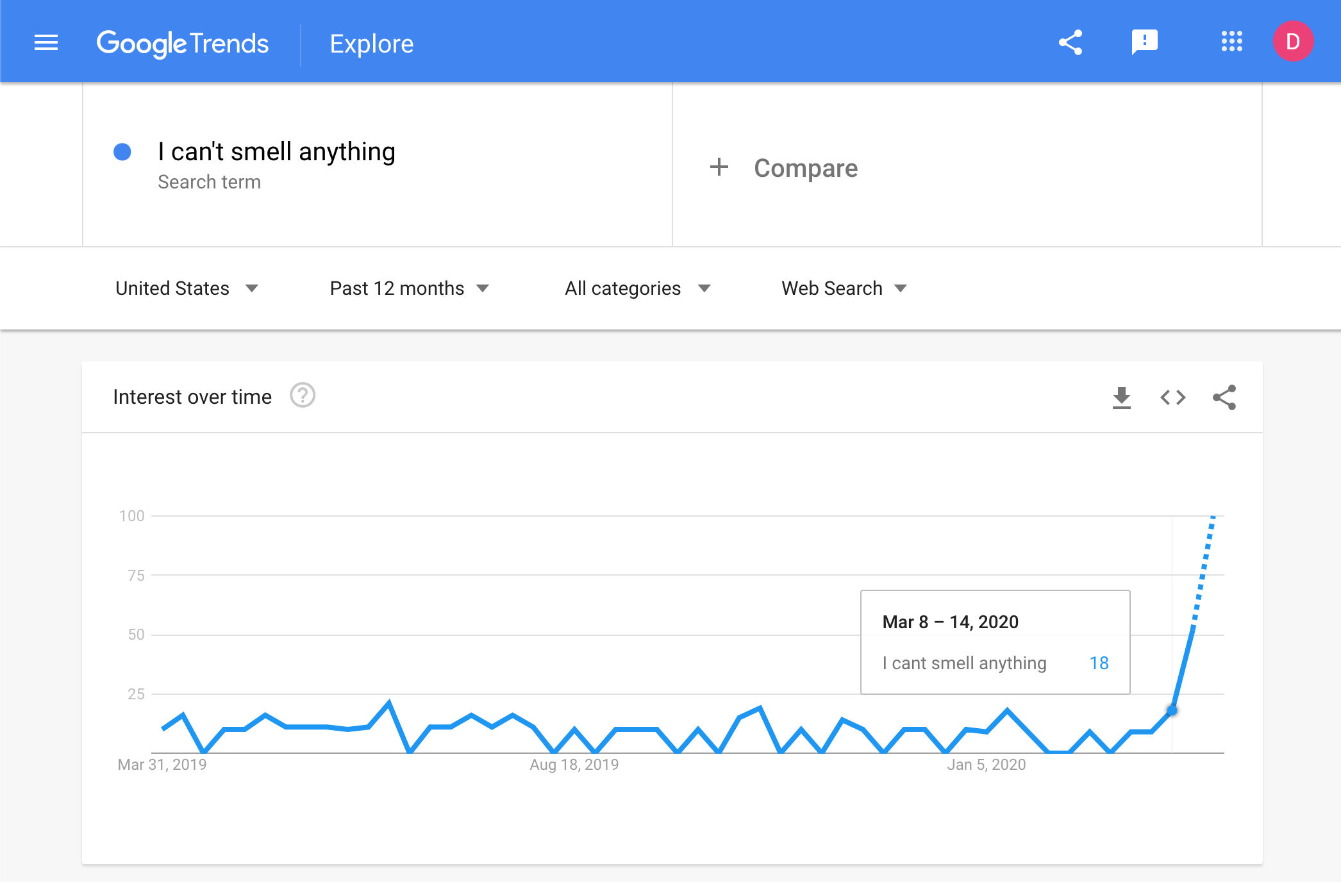Share the Interest over time chart
This screenshot has height=882, width=1341.
click(1224, 397)
